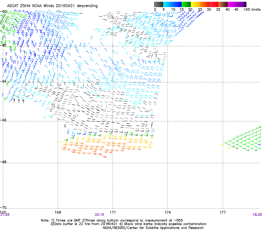Click the longitude label '171'
262x230 pixels.
(113, 212)
